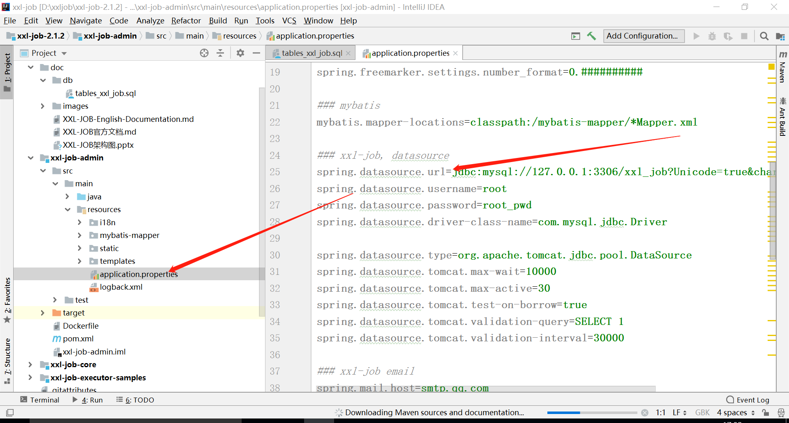Change GBK file encoding
Screen dimensions: 789x423
(702, 413)
